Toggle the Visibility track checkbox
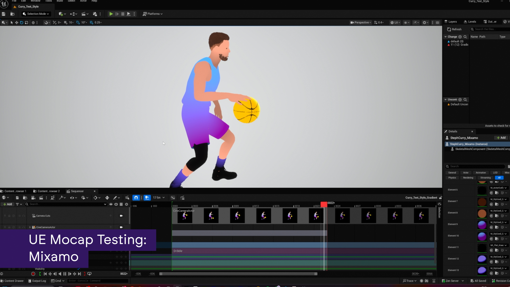The width and height of the screenshot is (510, 287). (x=78, y=269)
